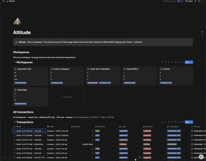Image resolution: width=206 pixels, height=161 pixels.
Task: Click New button in Transactions
Action: click(x=188, y=122)
